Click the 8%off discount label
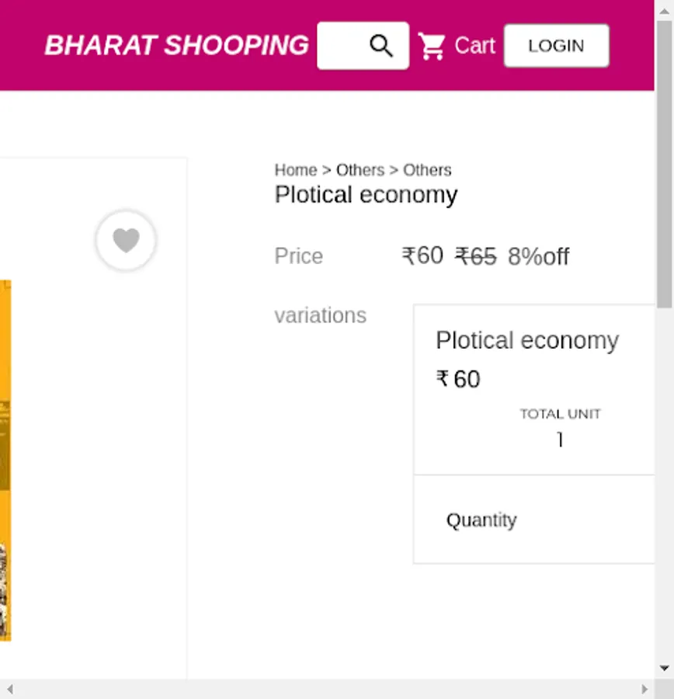The image size is (674, 699). pos(538,257)
